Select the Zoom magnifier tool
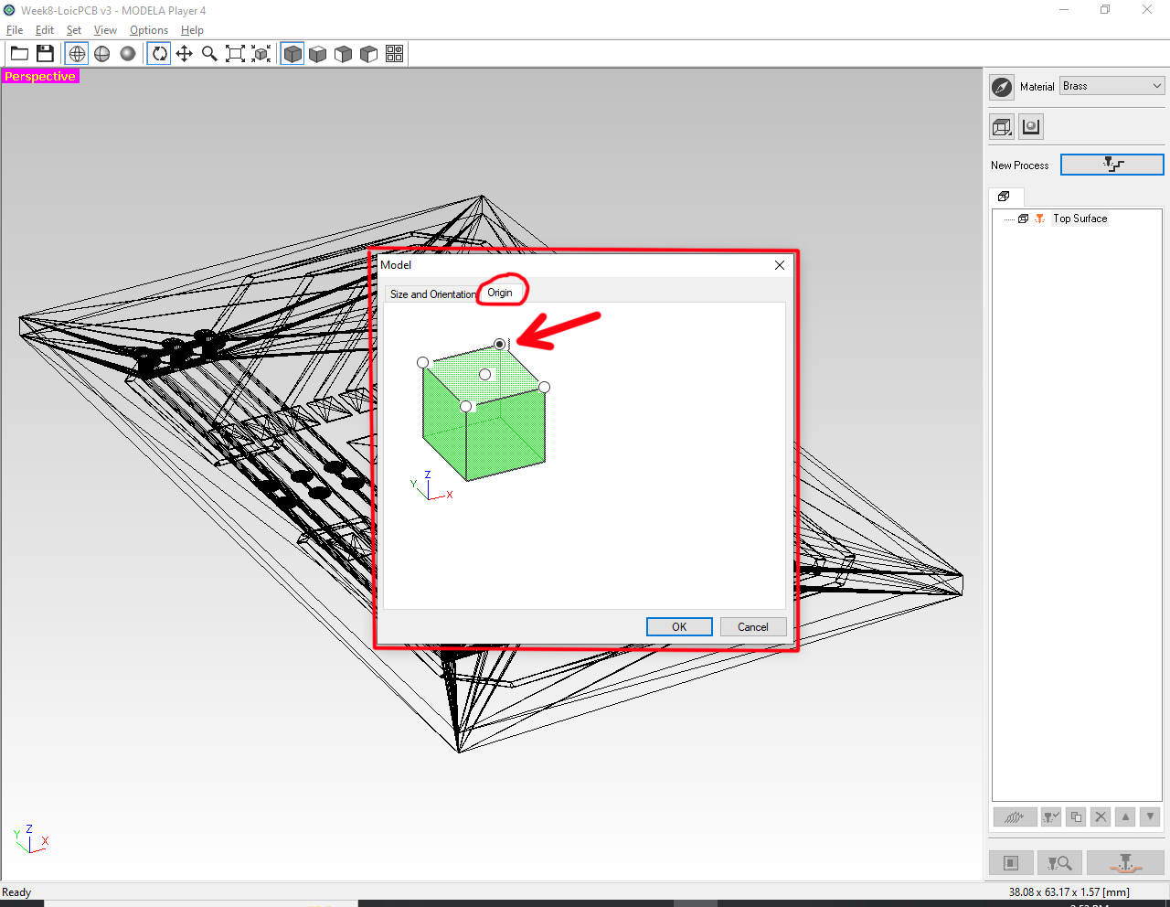 (x=209, y=54)
